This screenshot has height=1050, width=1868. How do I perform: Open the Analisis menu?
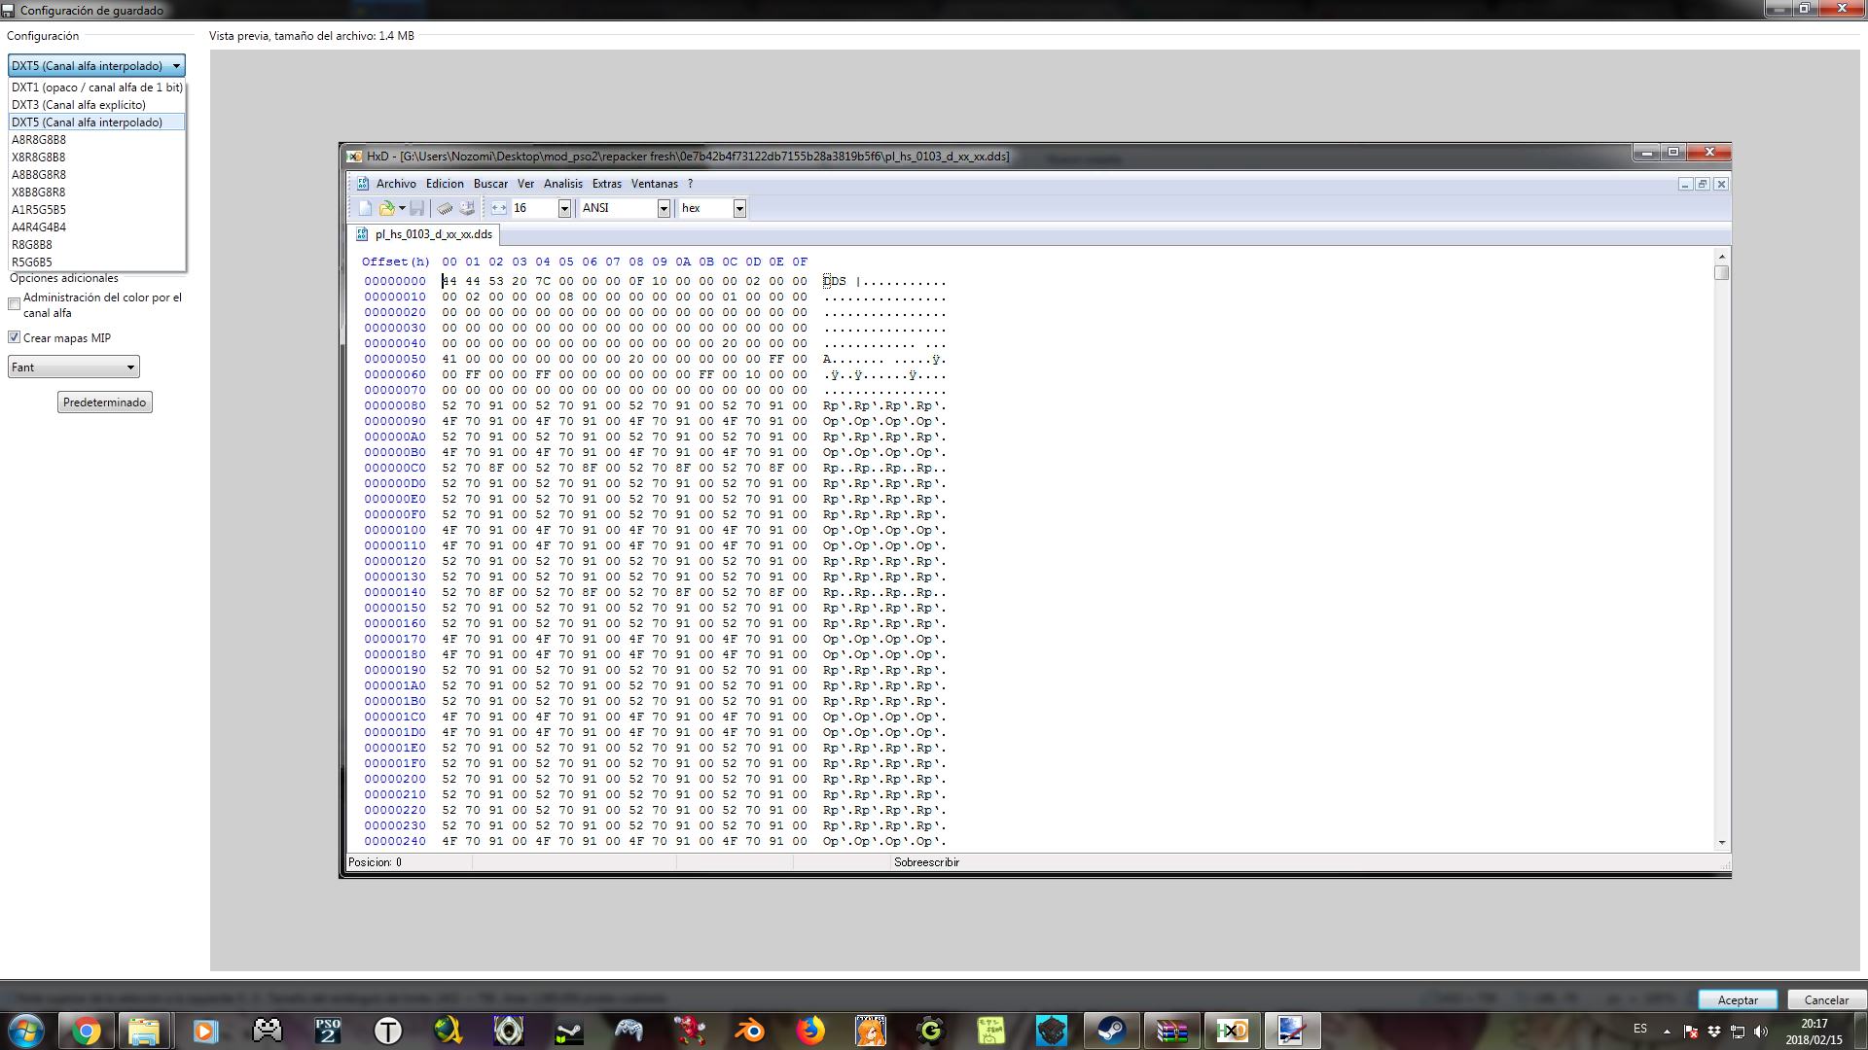tap(562, 184)
